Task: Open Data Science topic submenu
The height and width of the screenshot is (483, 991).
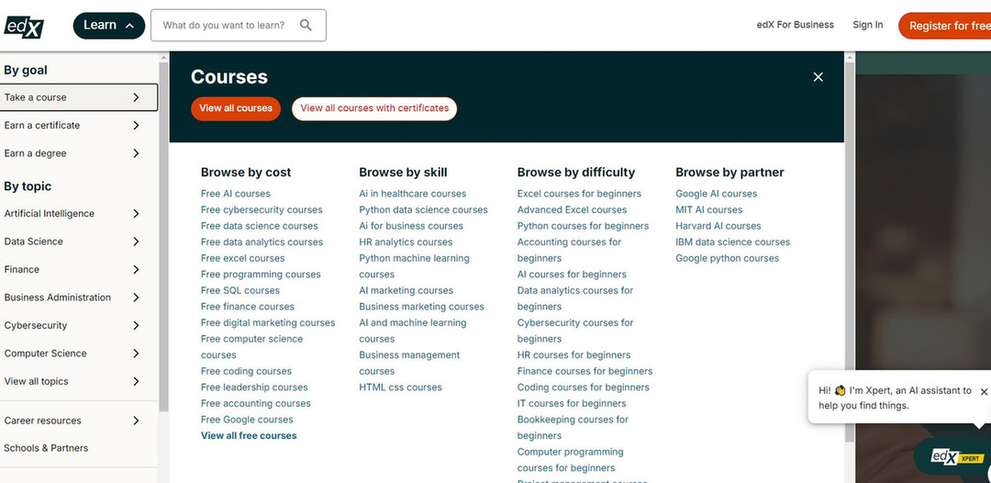Action: point(78,241)
